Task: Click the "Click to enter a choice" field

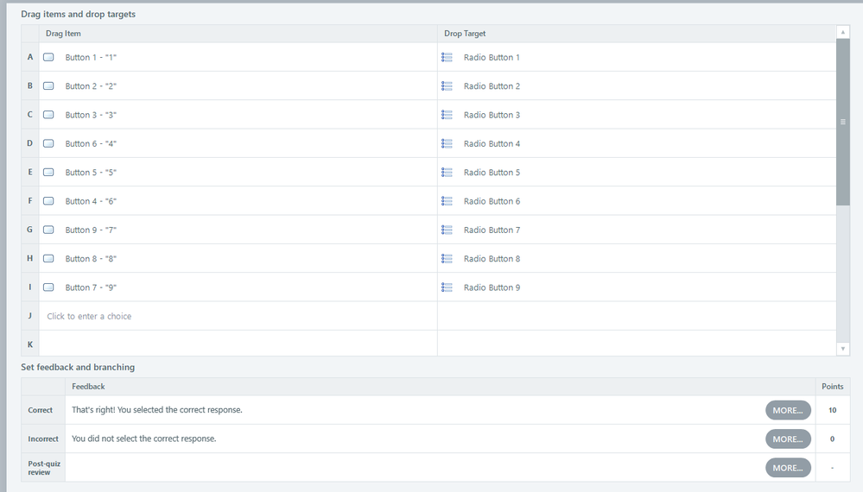Action: pos(90,316)
